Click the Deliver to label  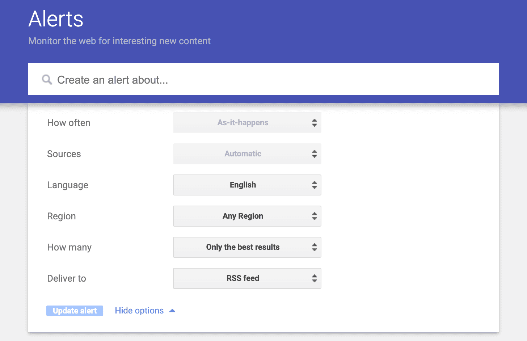(x=67, y=278)
